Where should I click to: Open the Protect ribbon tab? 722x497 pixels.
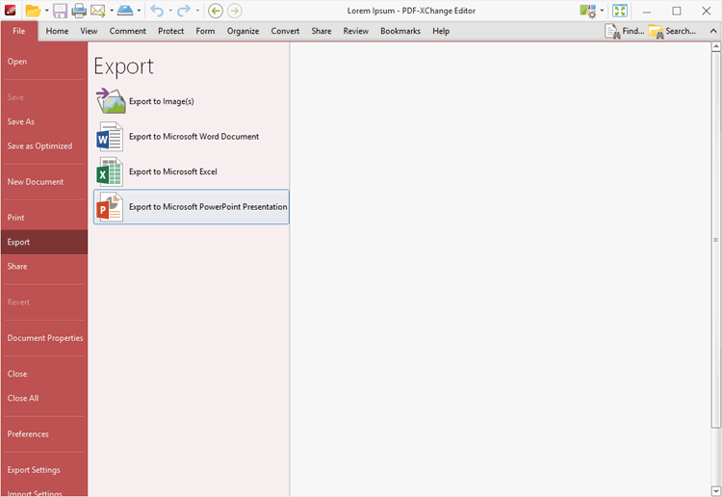coord(170,31)
